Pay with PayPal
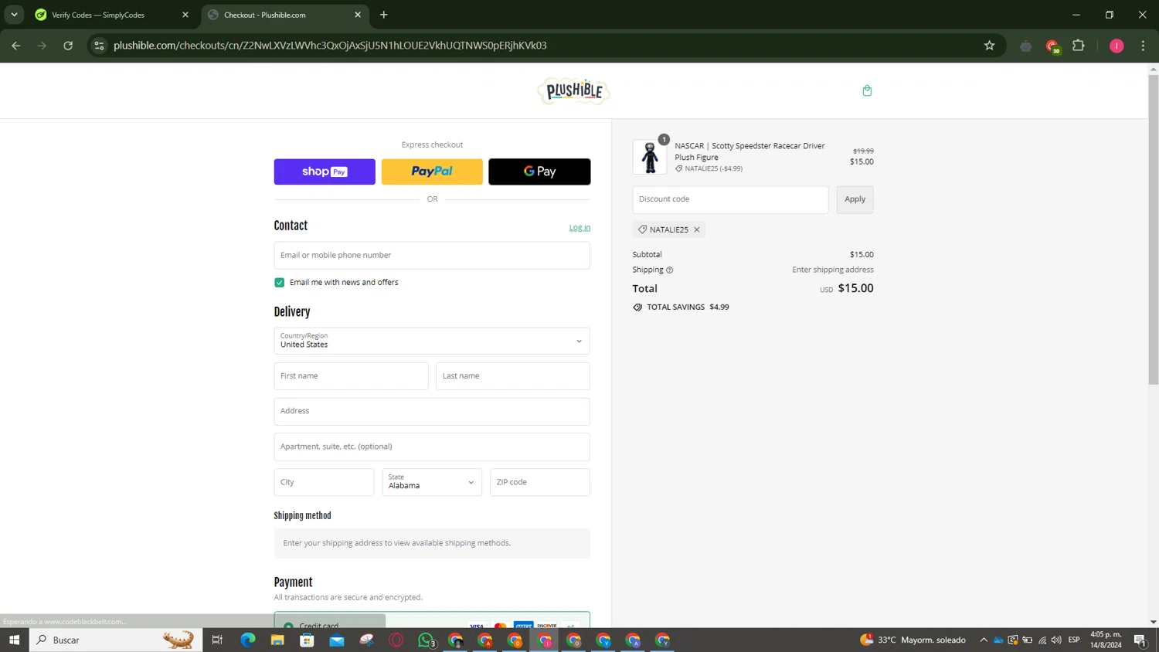 432,171
